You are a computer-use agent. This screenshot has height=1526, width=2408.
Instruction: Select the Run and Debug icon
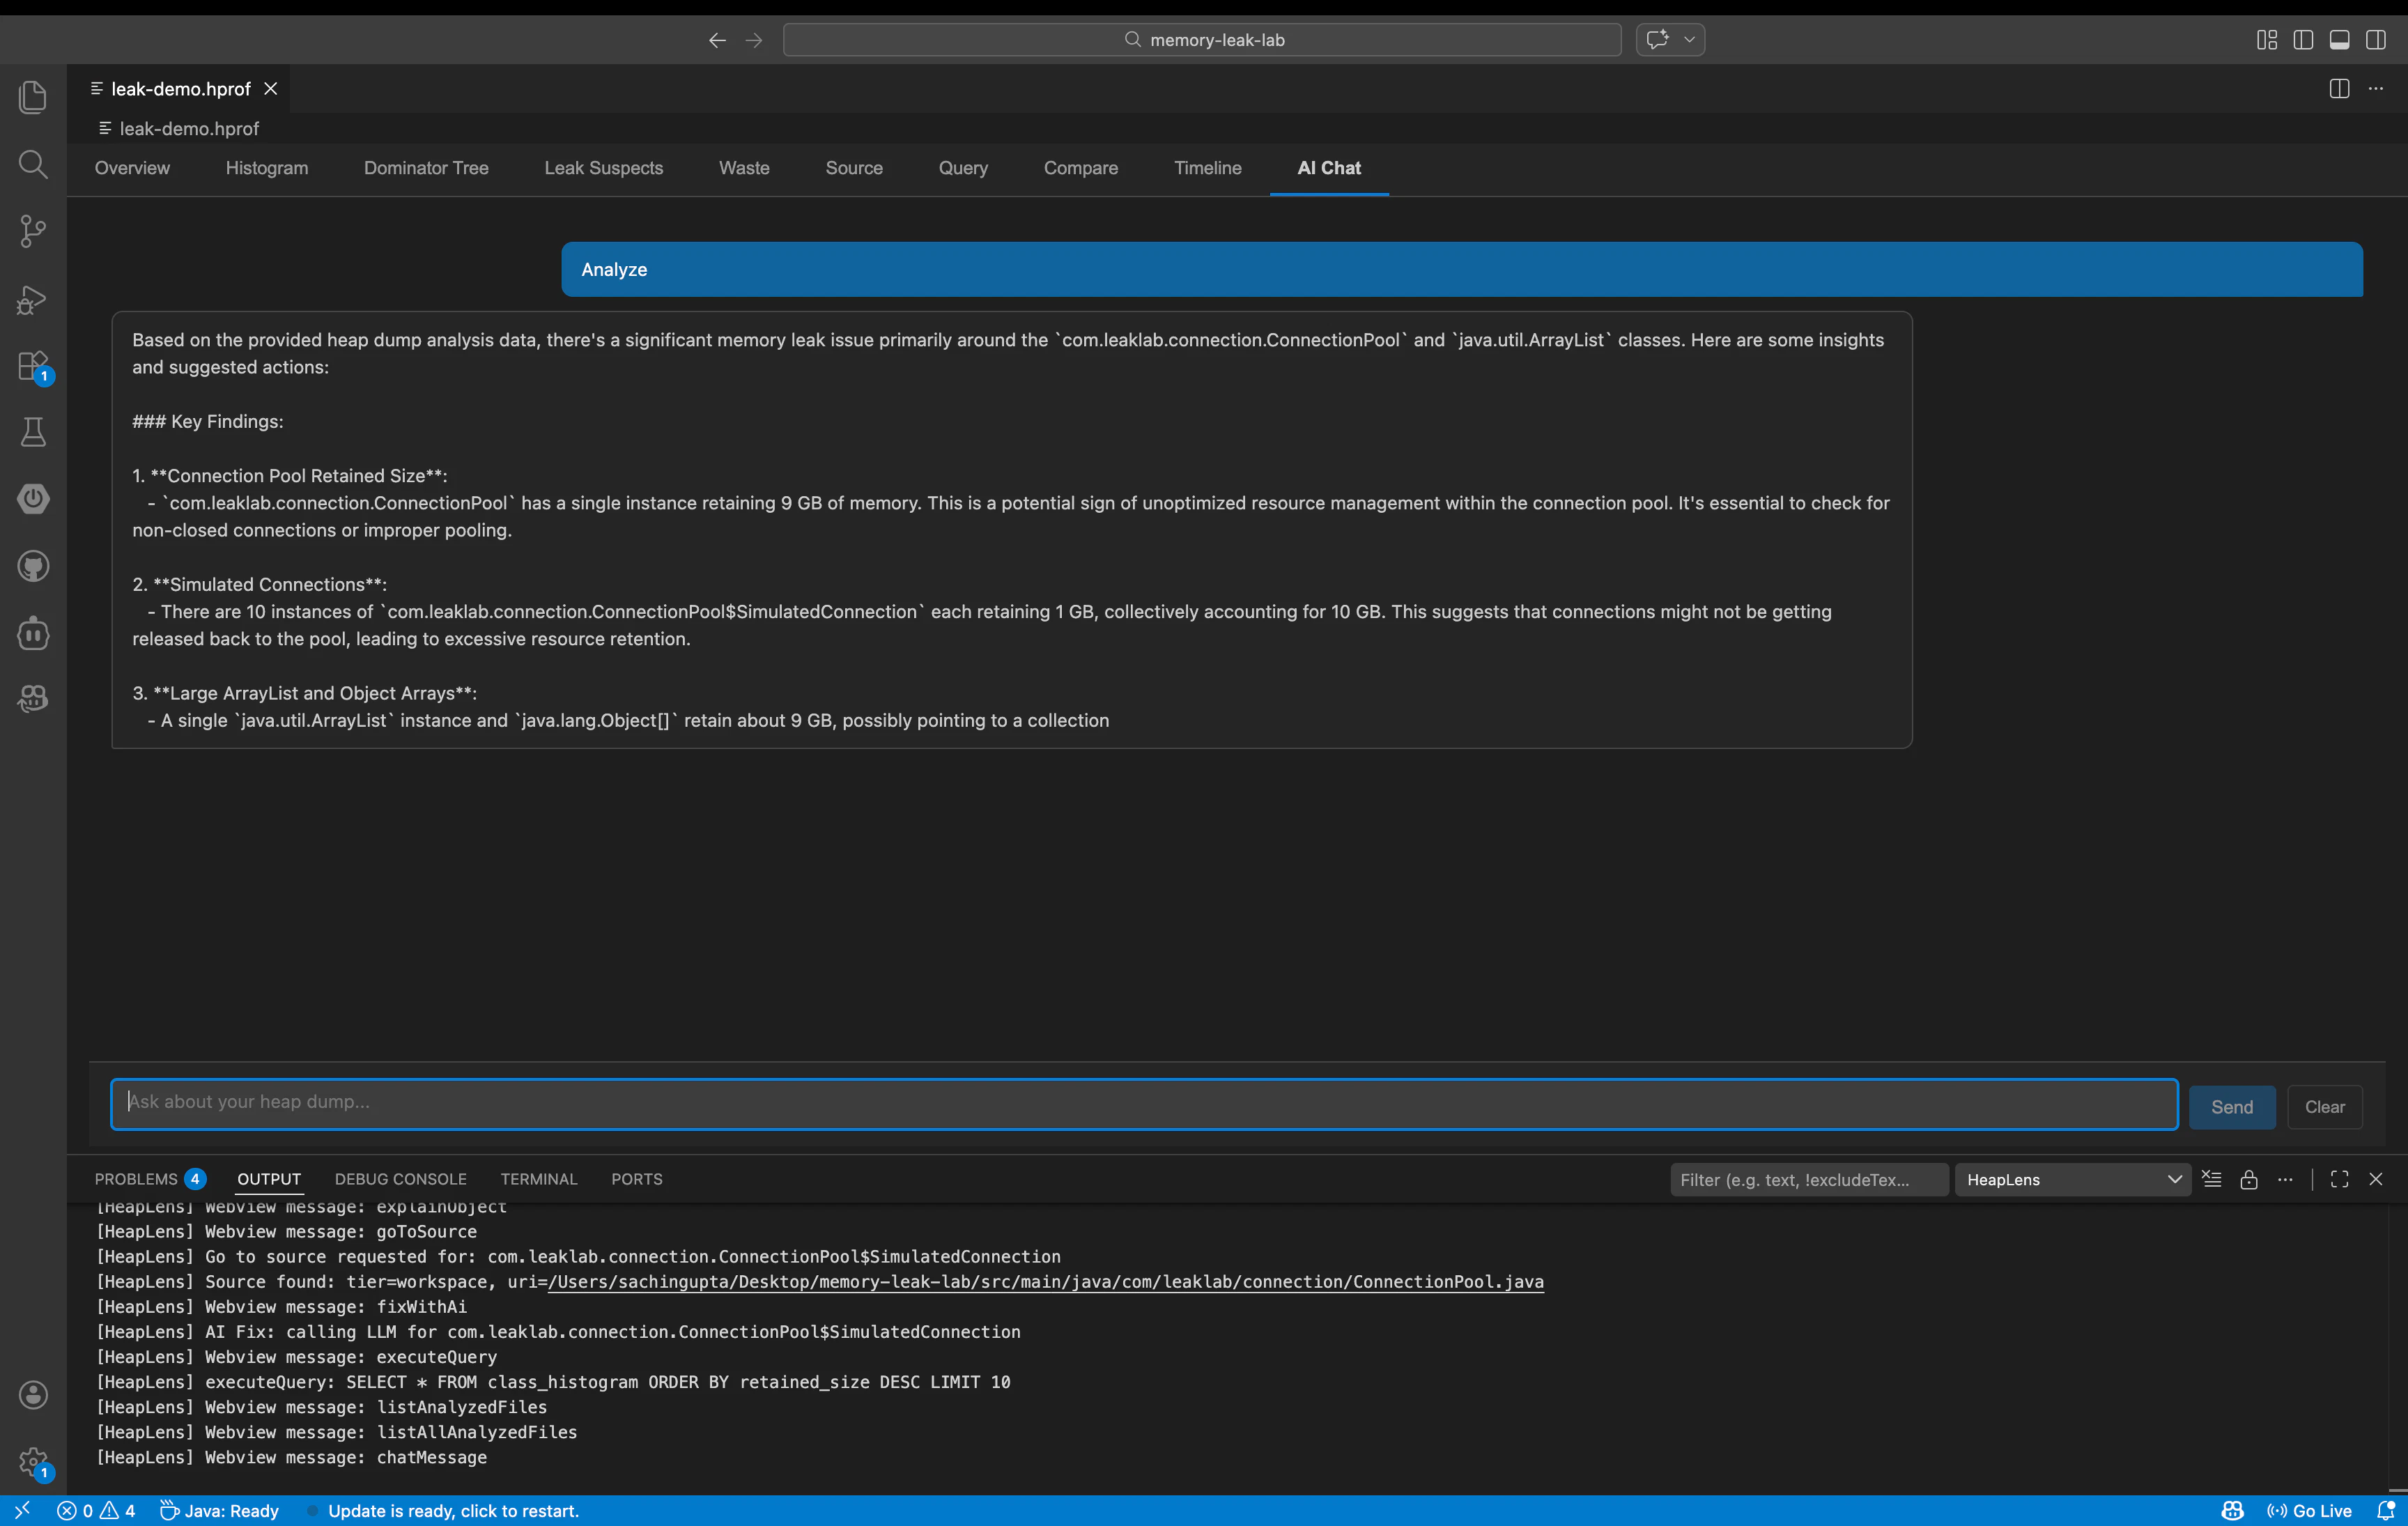pyautogui.click(x=33, y=300)
